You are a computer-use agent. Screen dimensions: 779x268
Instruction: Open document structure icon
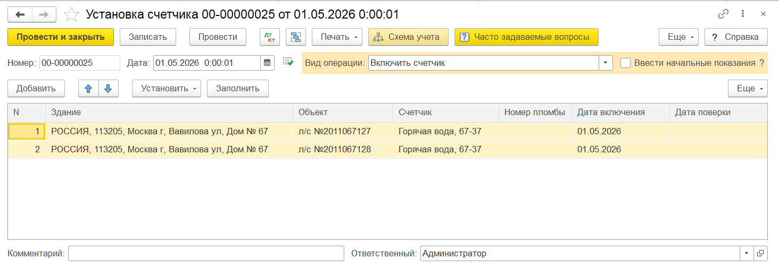295,37
